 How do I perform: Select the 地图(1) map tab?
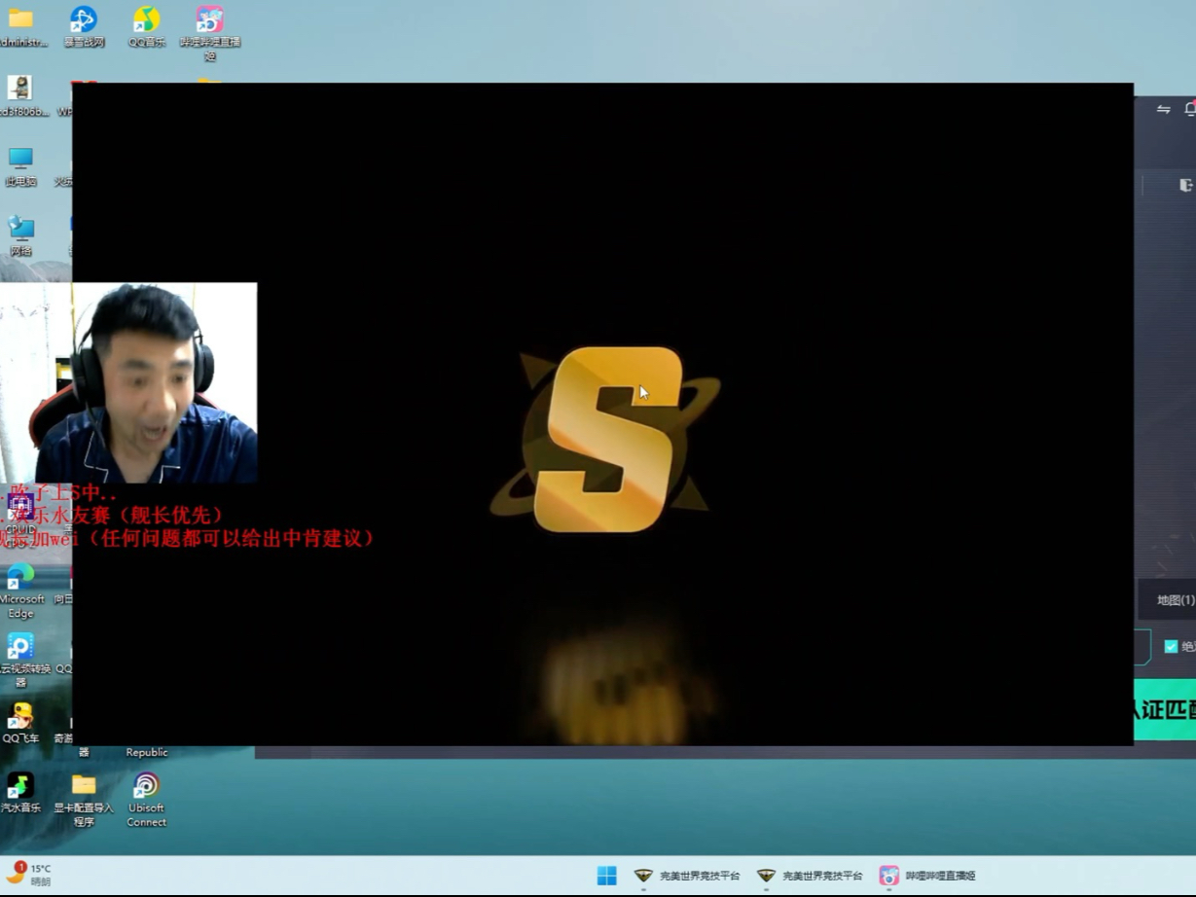coord(1175,600)
